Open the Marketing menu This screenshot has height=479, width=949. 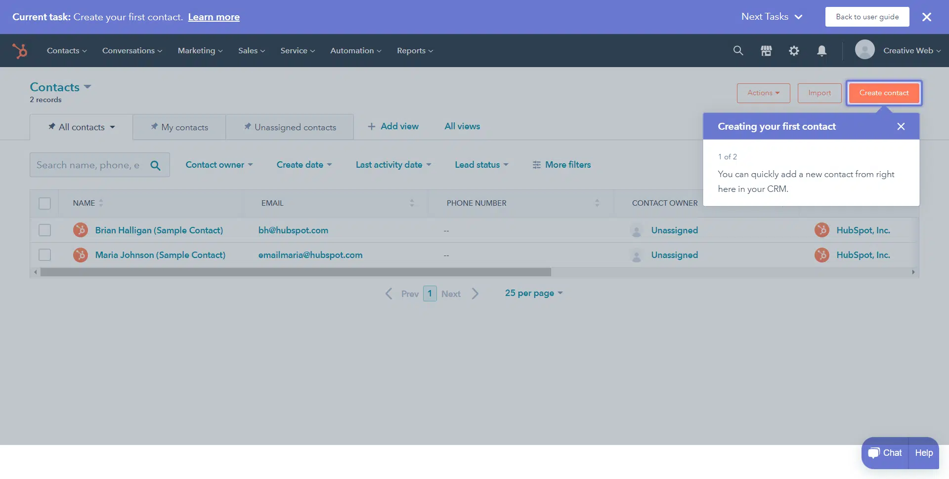click(x=200, y=50)
